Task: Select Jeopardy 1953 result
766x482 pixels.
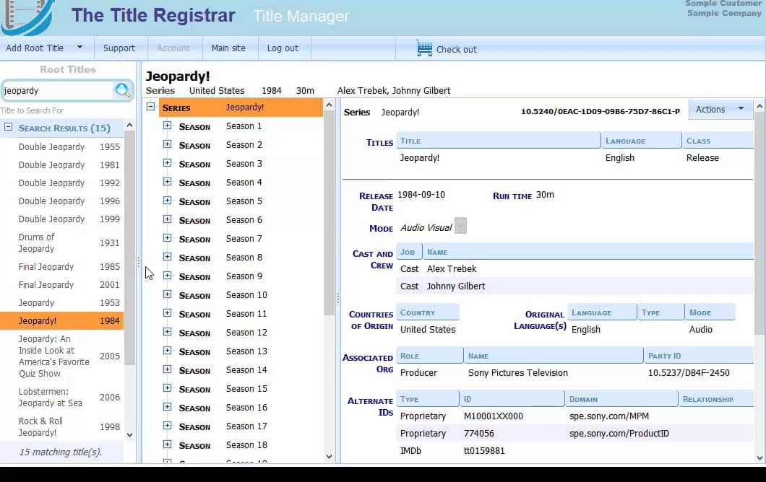Action: [61, 302]
